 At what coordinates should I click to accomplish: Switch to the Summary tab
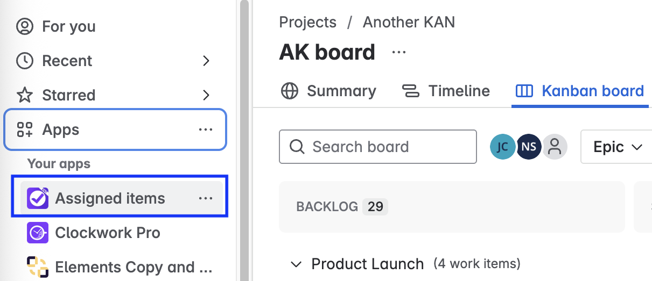click(328, 91)
